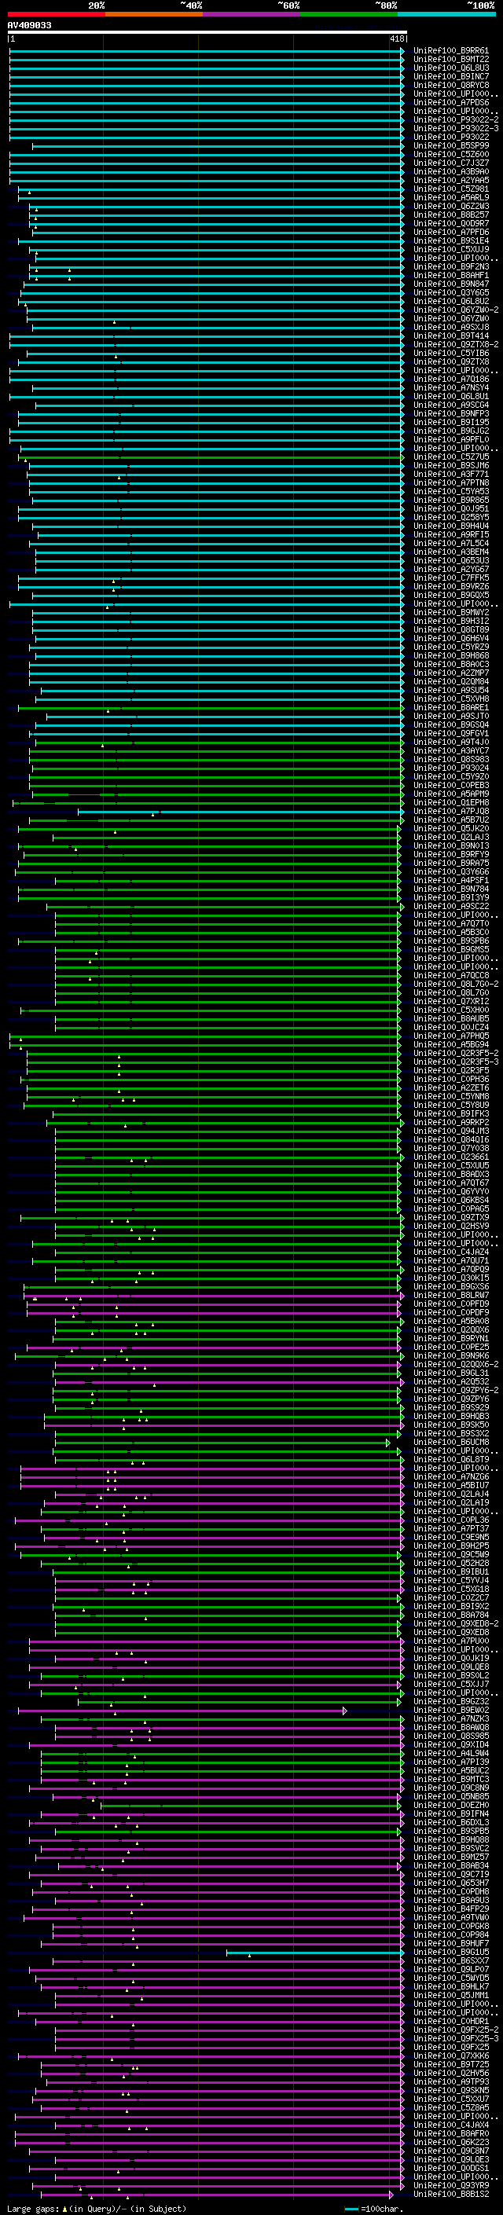Click the UniRef100_B6DXL3 label
The height and width of the screenshot is (2215, 503).
[451, 1822]
